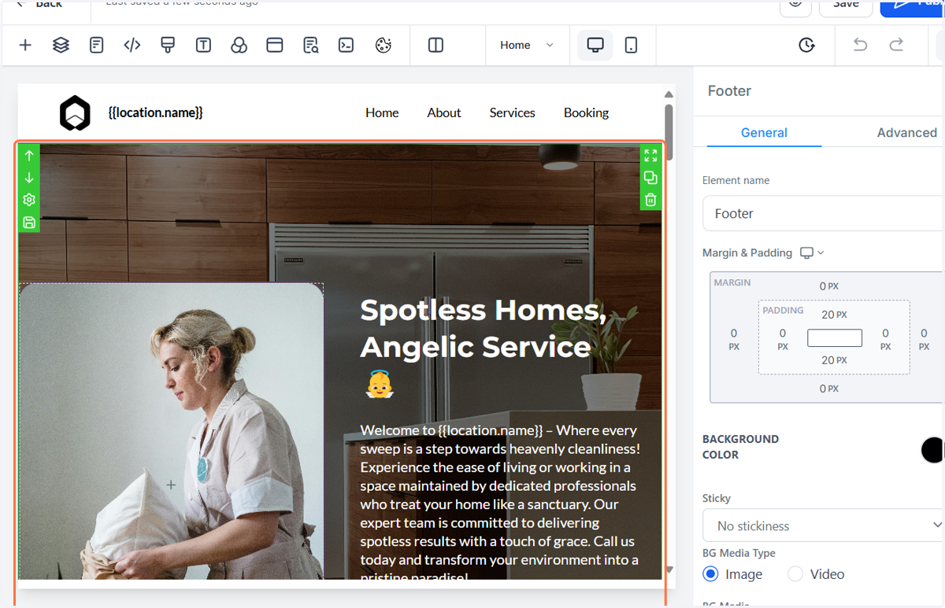This screenshot has height=608, width=945.
Task: Click the Save button
Action: [x=846, y=6]
